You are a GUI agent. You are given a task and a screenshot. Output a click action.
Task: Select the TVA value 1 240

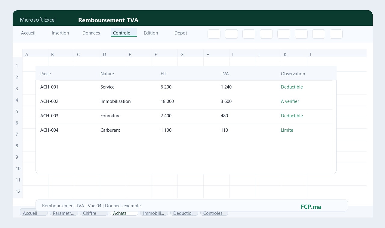coord(226,87)
